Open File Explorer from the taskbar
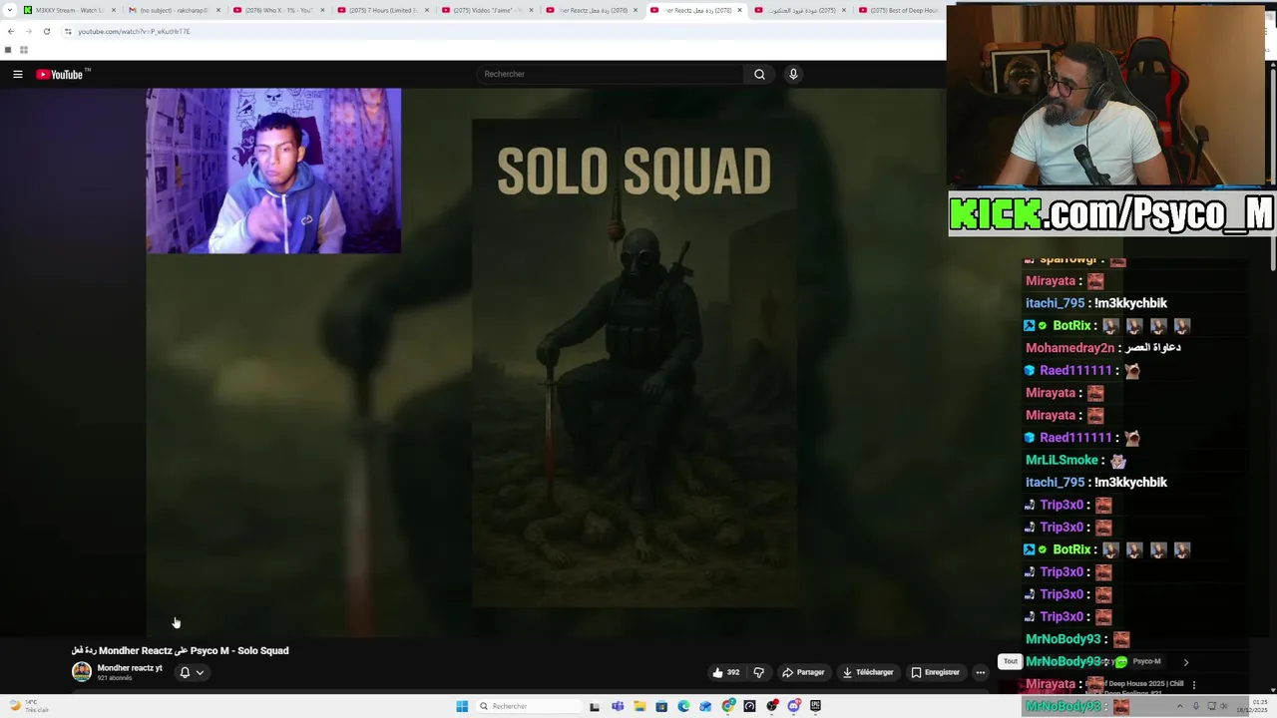 click(638, 706)
